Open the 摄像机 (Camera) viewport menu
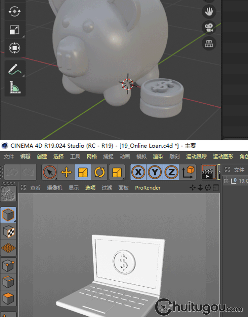This screenshot has height=317, width=248. point(55,188)
